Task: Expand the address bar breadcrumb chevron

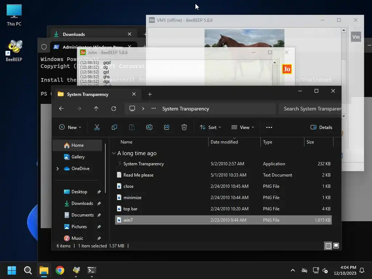Action: [143, 109]
